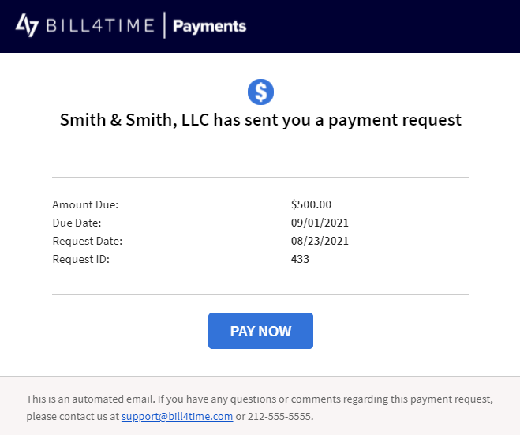The width and height of the screenshot is (520, 435).
Task: Click the blue dollar sign icon
Action: 260,92
